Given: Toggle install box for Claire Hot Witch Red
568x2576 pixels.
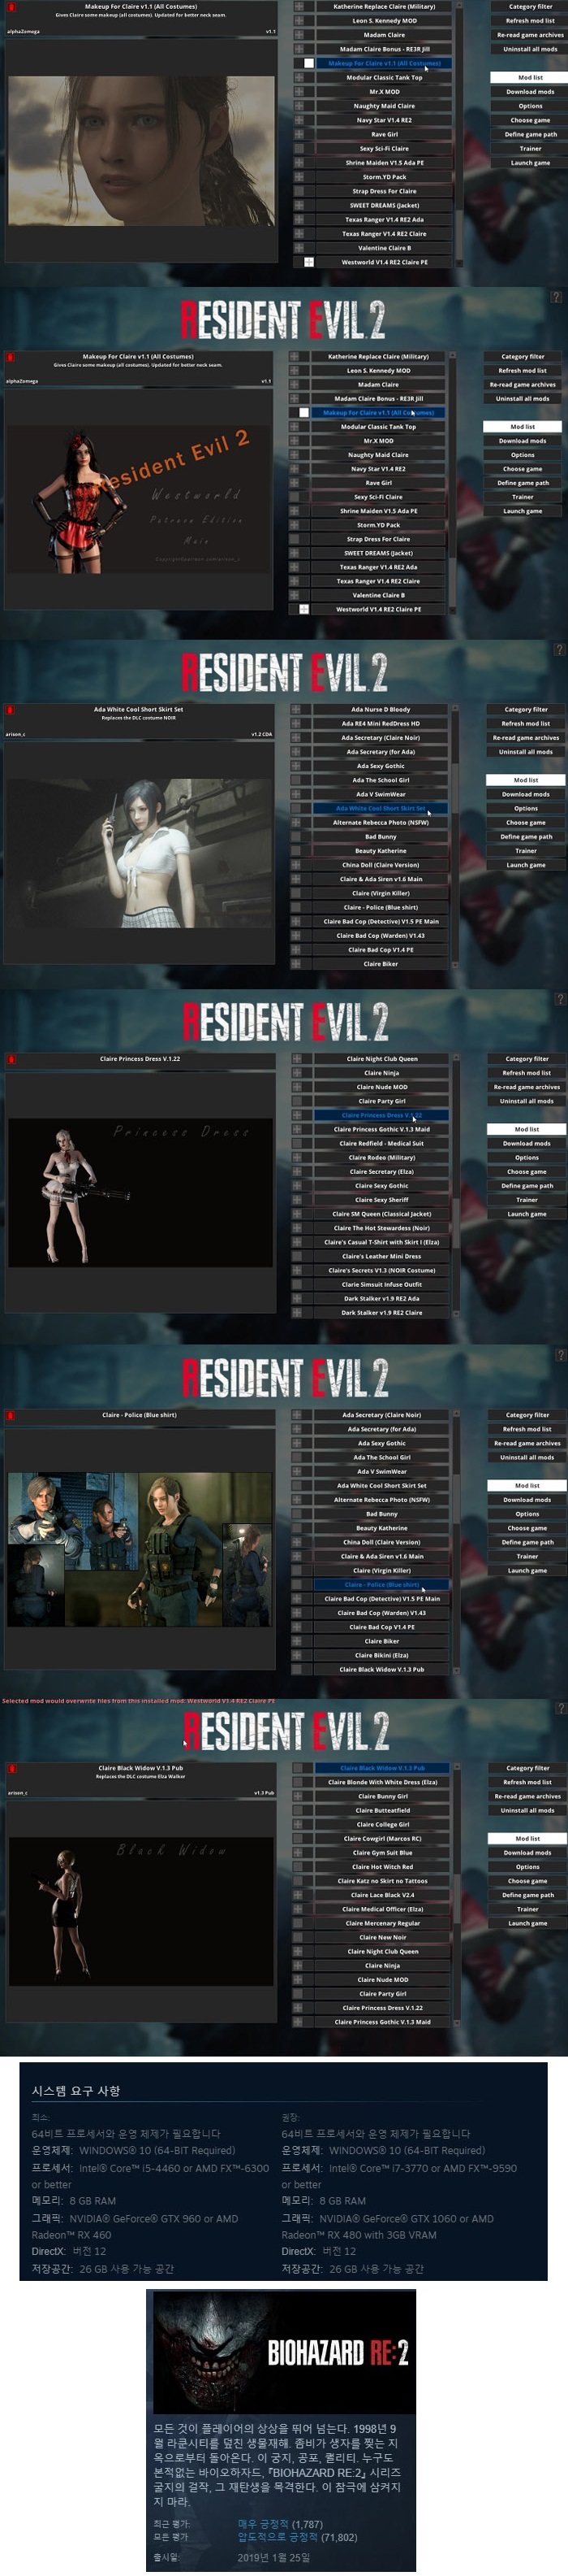Looking at the screenshot, I should coord(298,1866).
